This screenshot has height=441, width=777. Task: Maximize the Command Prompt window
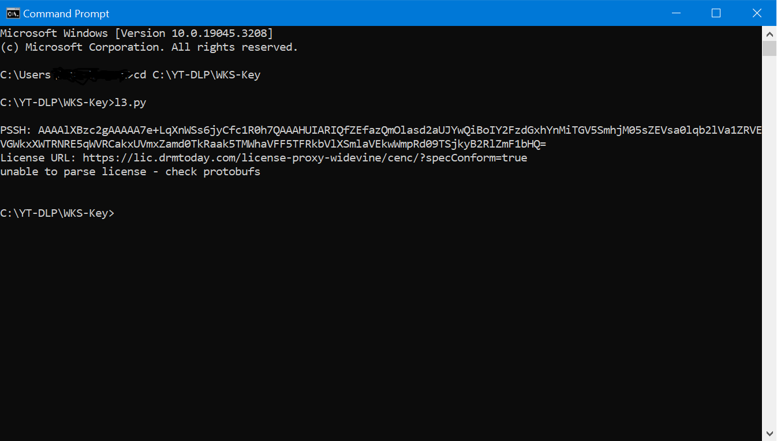(x=716, y=13)
